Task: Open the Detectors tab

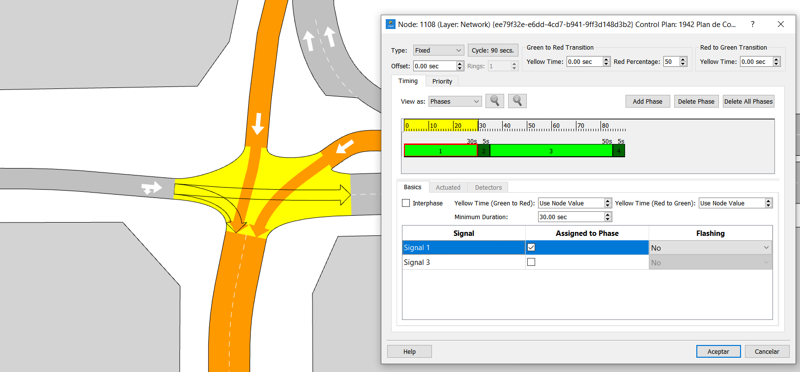Action: [x=488, y=187]
